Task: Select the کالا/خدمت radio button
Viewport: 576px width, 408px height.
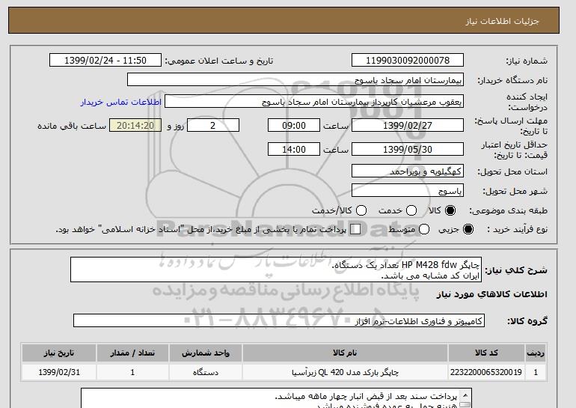Action: click(x=361, y=210)
